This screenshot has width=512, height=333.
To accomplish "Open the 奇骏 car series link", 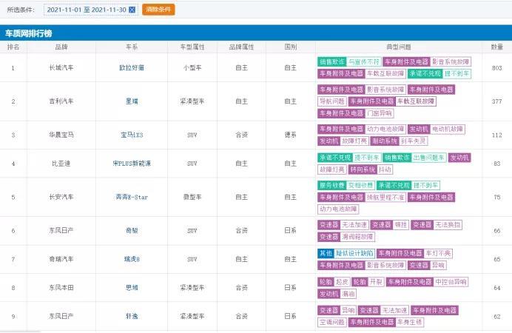I will click(132, 231).
